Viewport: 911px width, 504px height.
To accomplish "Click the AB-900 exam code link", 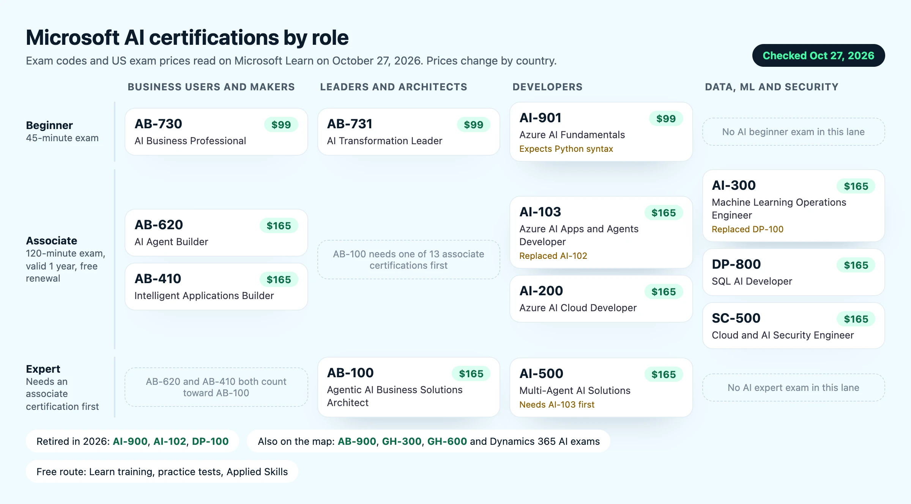I will coord(357,441).
